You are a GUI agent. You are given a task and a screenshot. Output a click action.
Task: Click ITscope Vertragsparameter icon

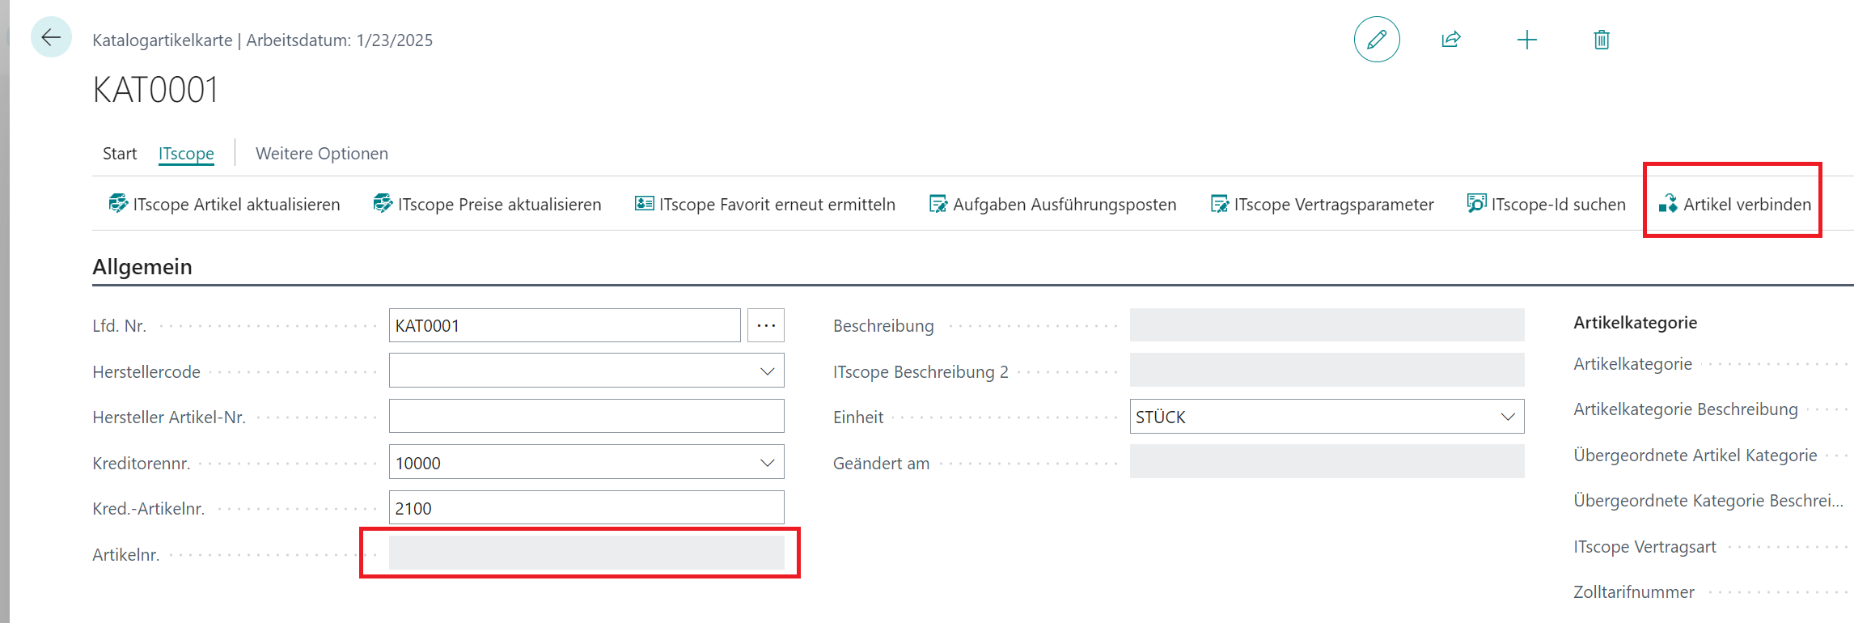point(1220,204)
